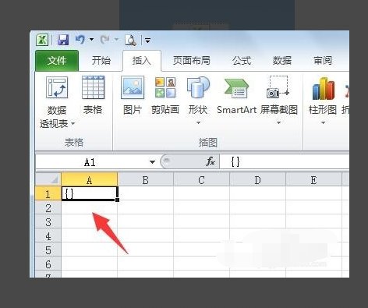
Task: Customize the Quick Access Toolbar dropdown
Action: [x=147, y=41]
